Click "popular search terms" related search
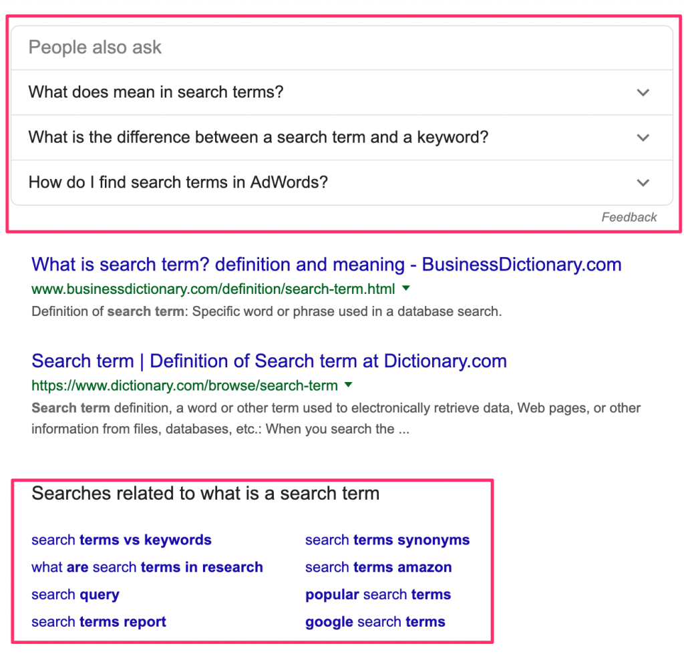Viewport: 684px width, 656px height. pyautogui.click(x=378, y=595)
